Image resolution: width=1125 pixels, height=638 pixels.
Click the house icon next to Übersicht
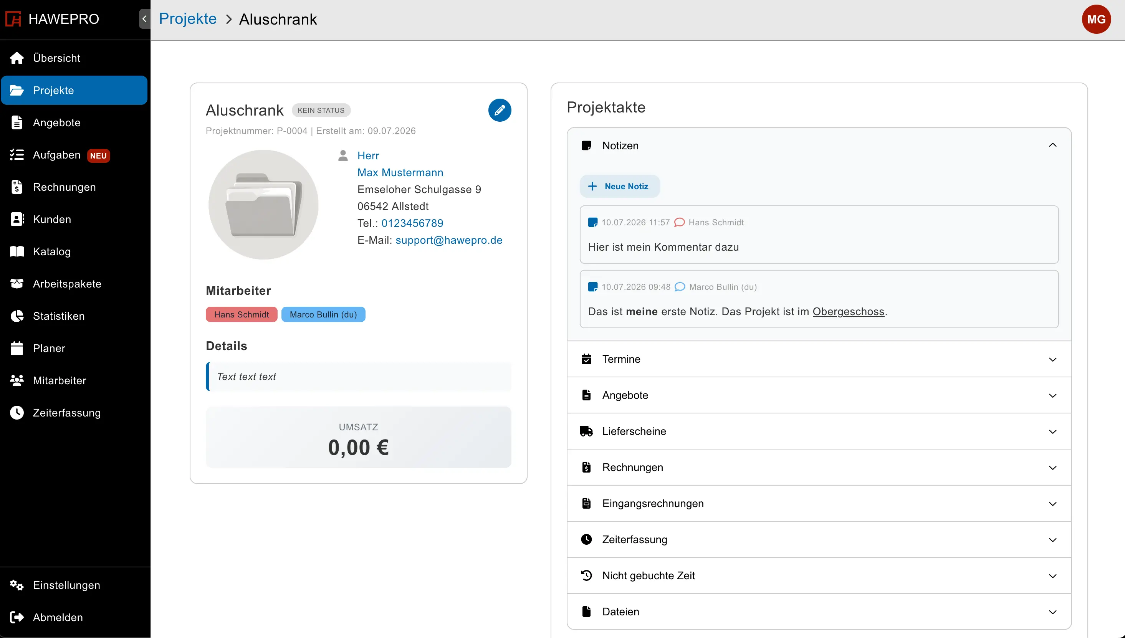[x=17, y=58]
